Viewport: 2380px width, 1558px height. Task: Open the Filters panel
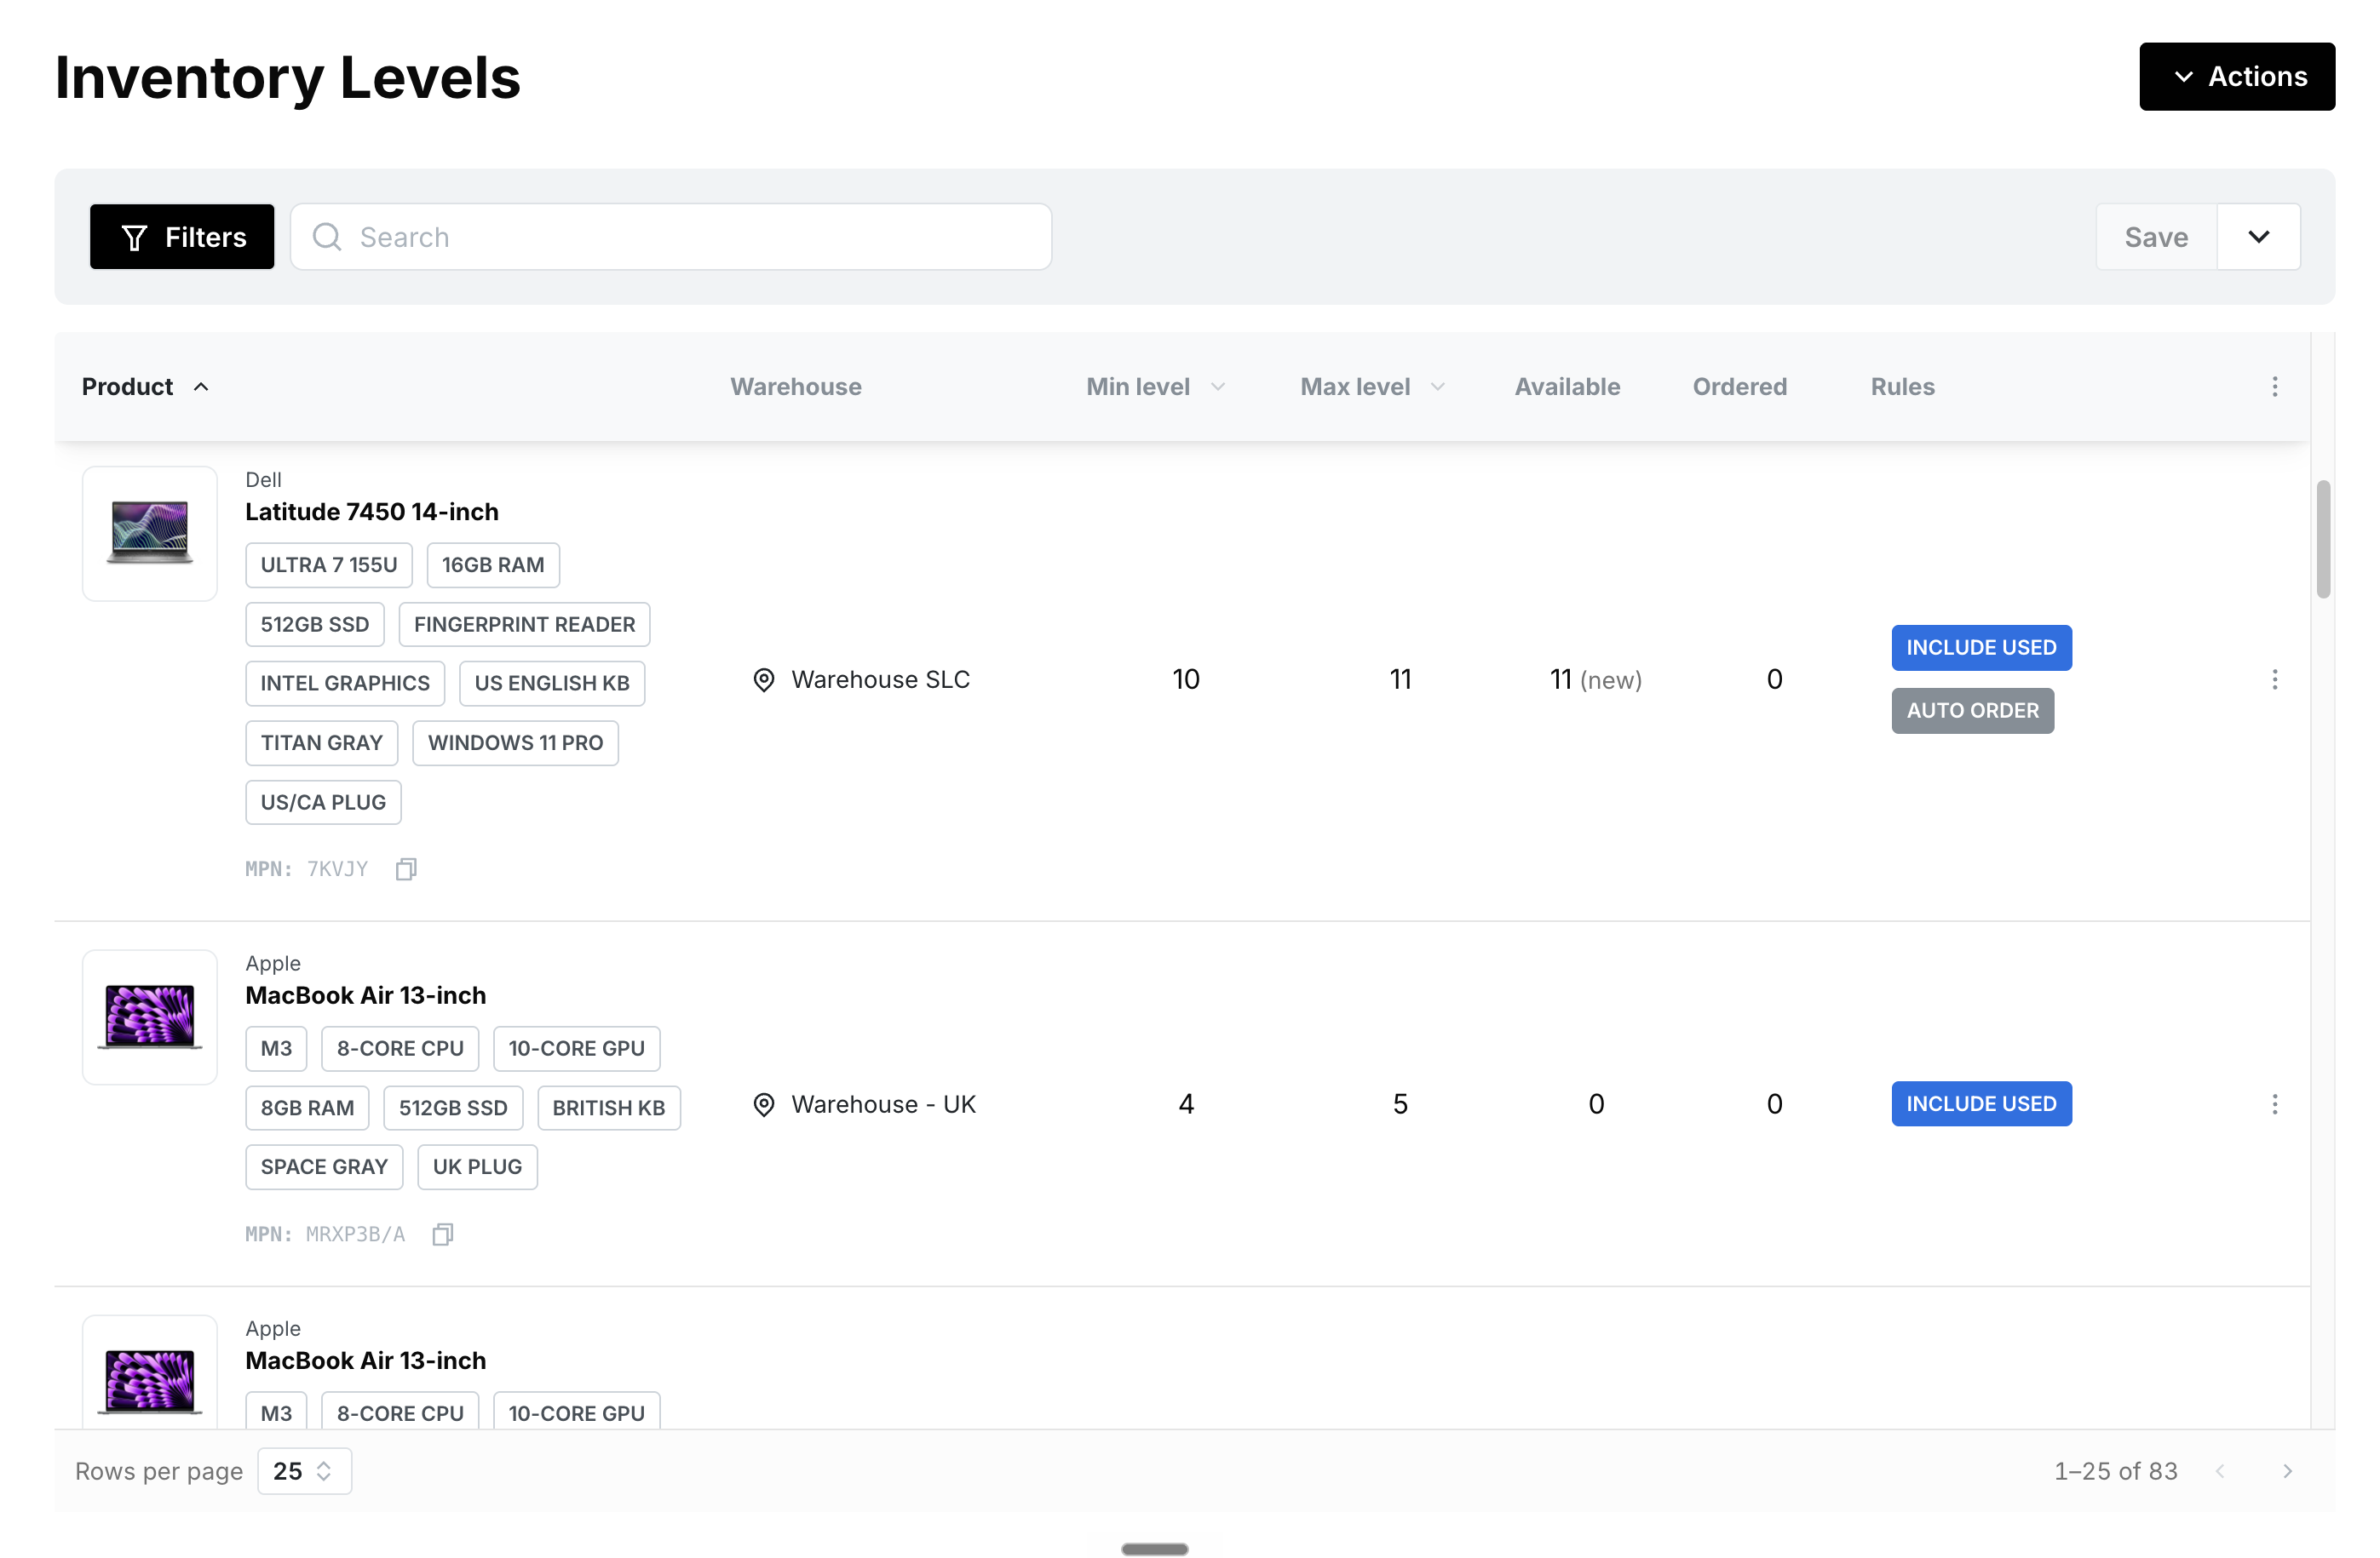coord(182,237)
